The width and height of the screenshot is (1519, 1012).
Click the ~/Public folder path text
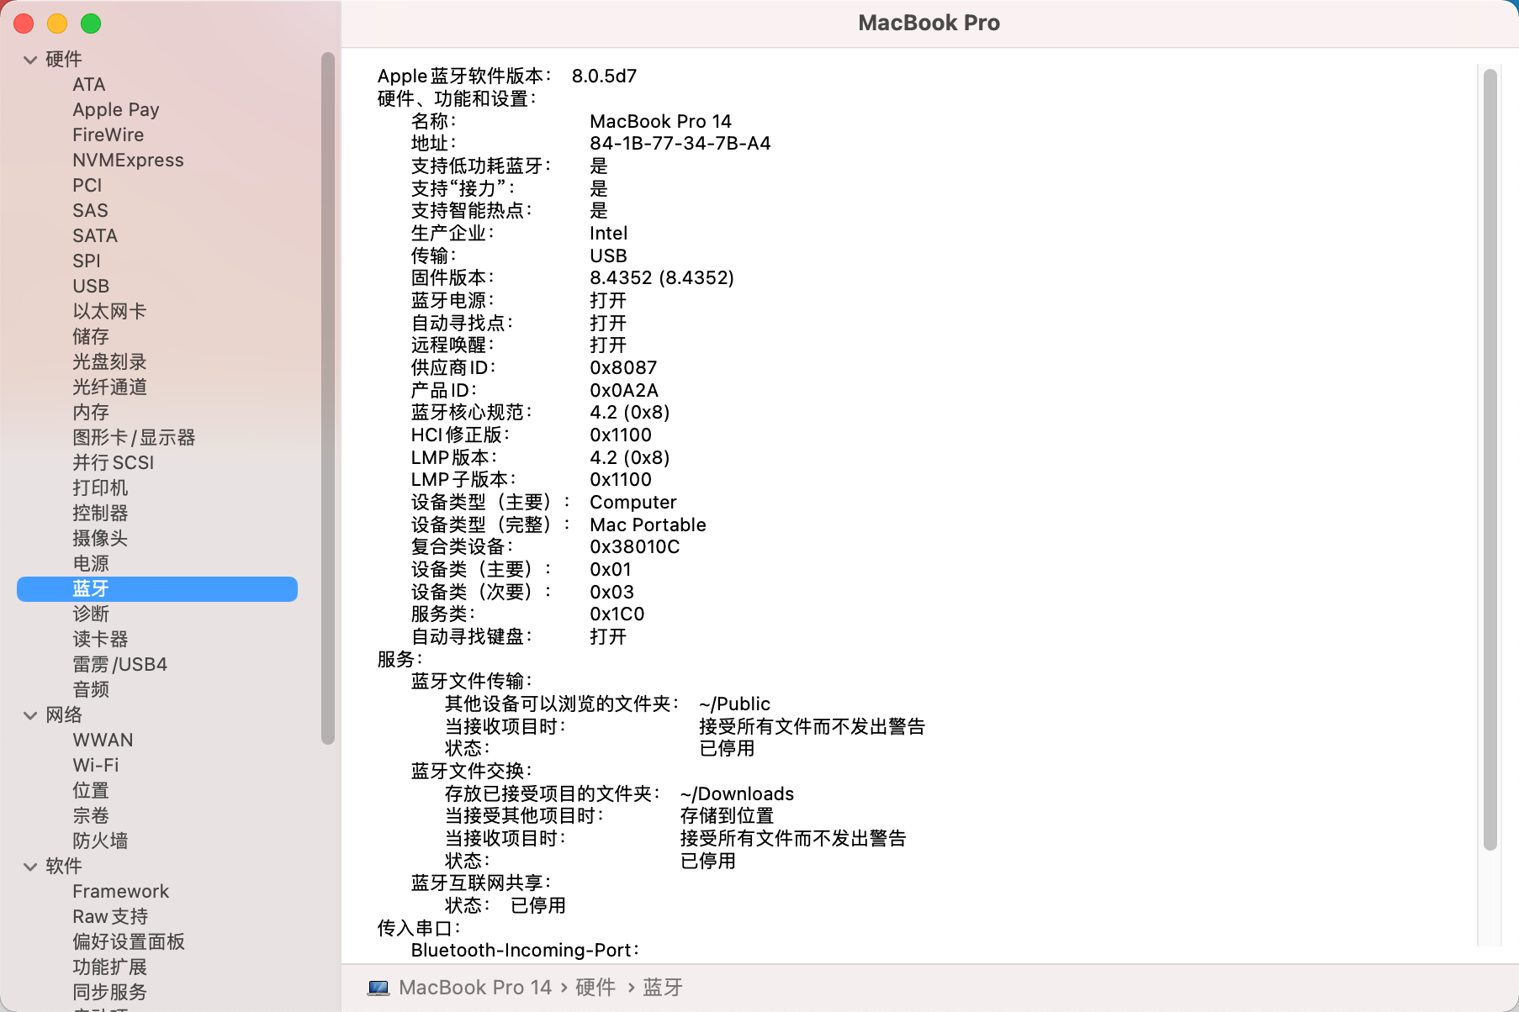734,704
